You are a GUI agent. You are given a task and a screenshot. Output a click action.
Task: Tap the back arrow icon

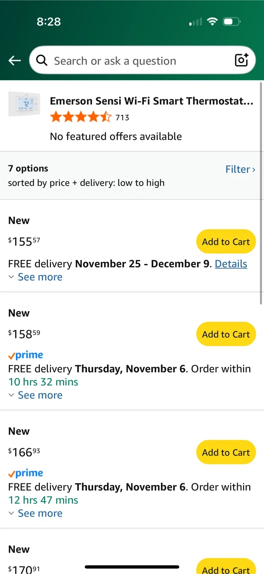click(15, 61)
